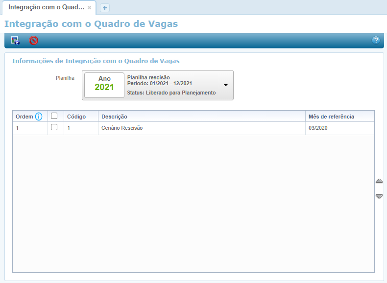
Task: Click the Ordem column header label
Action: point(24,117)
